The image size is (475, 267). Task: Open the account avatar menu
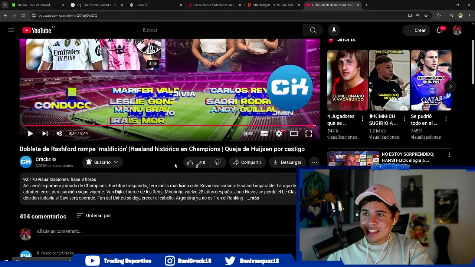457,30
